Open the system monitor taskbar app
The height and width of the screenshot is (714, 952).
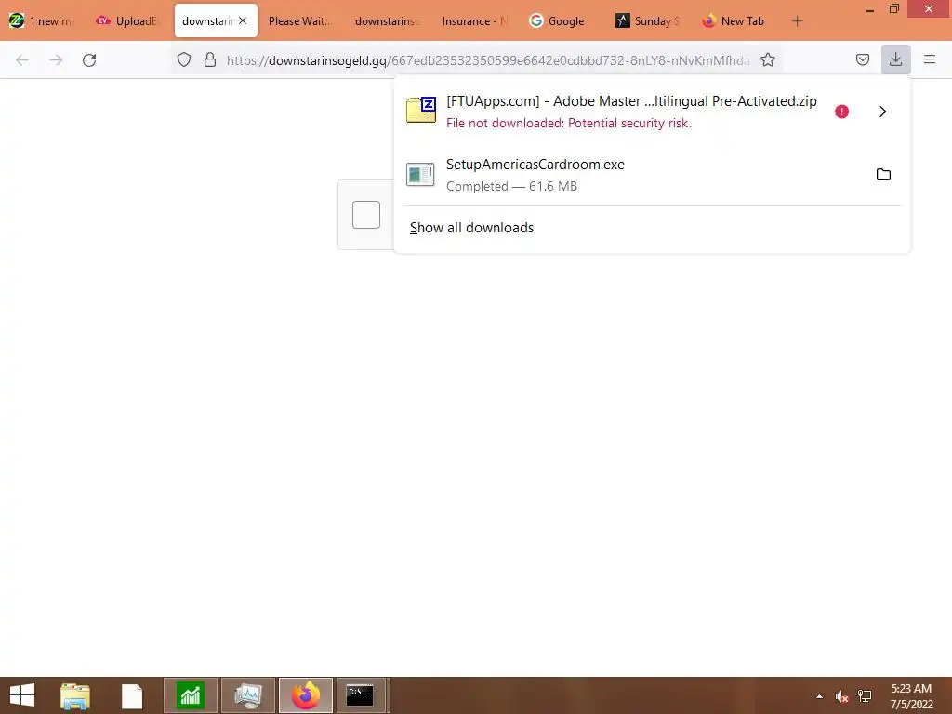point(247,695)
